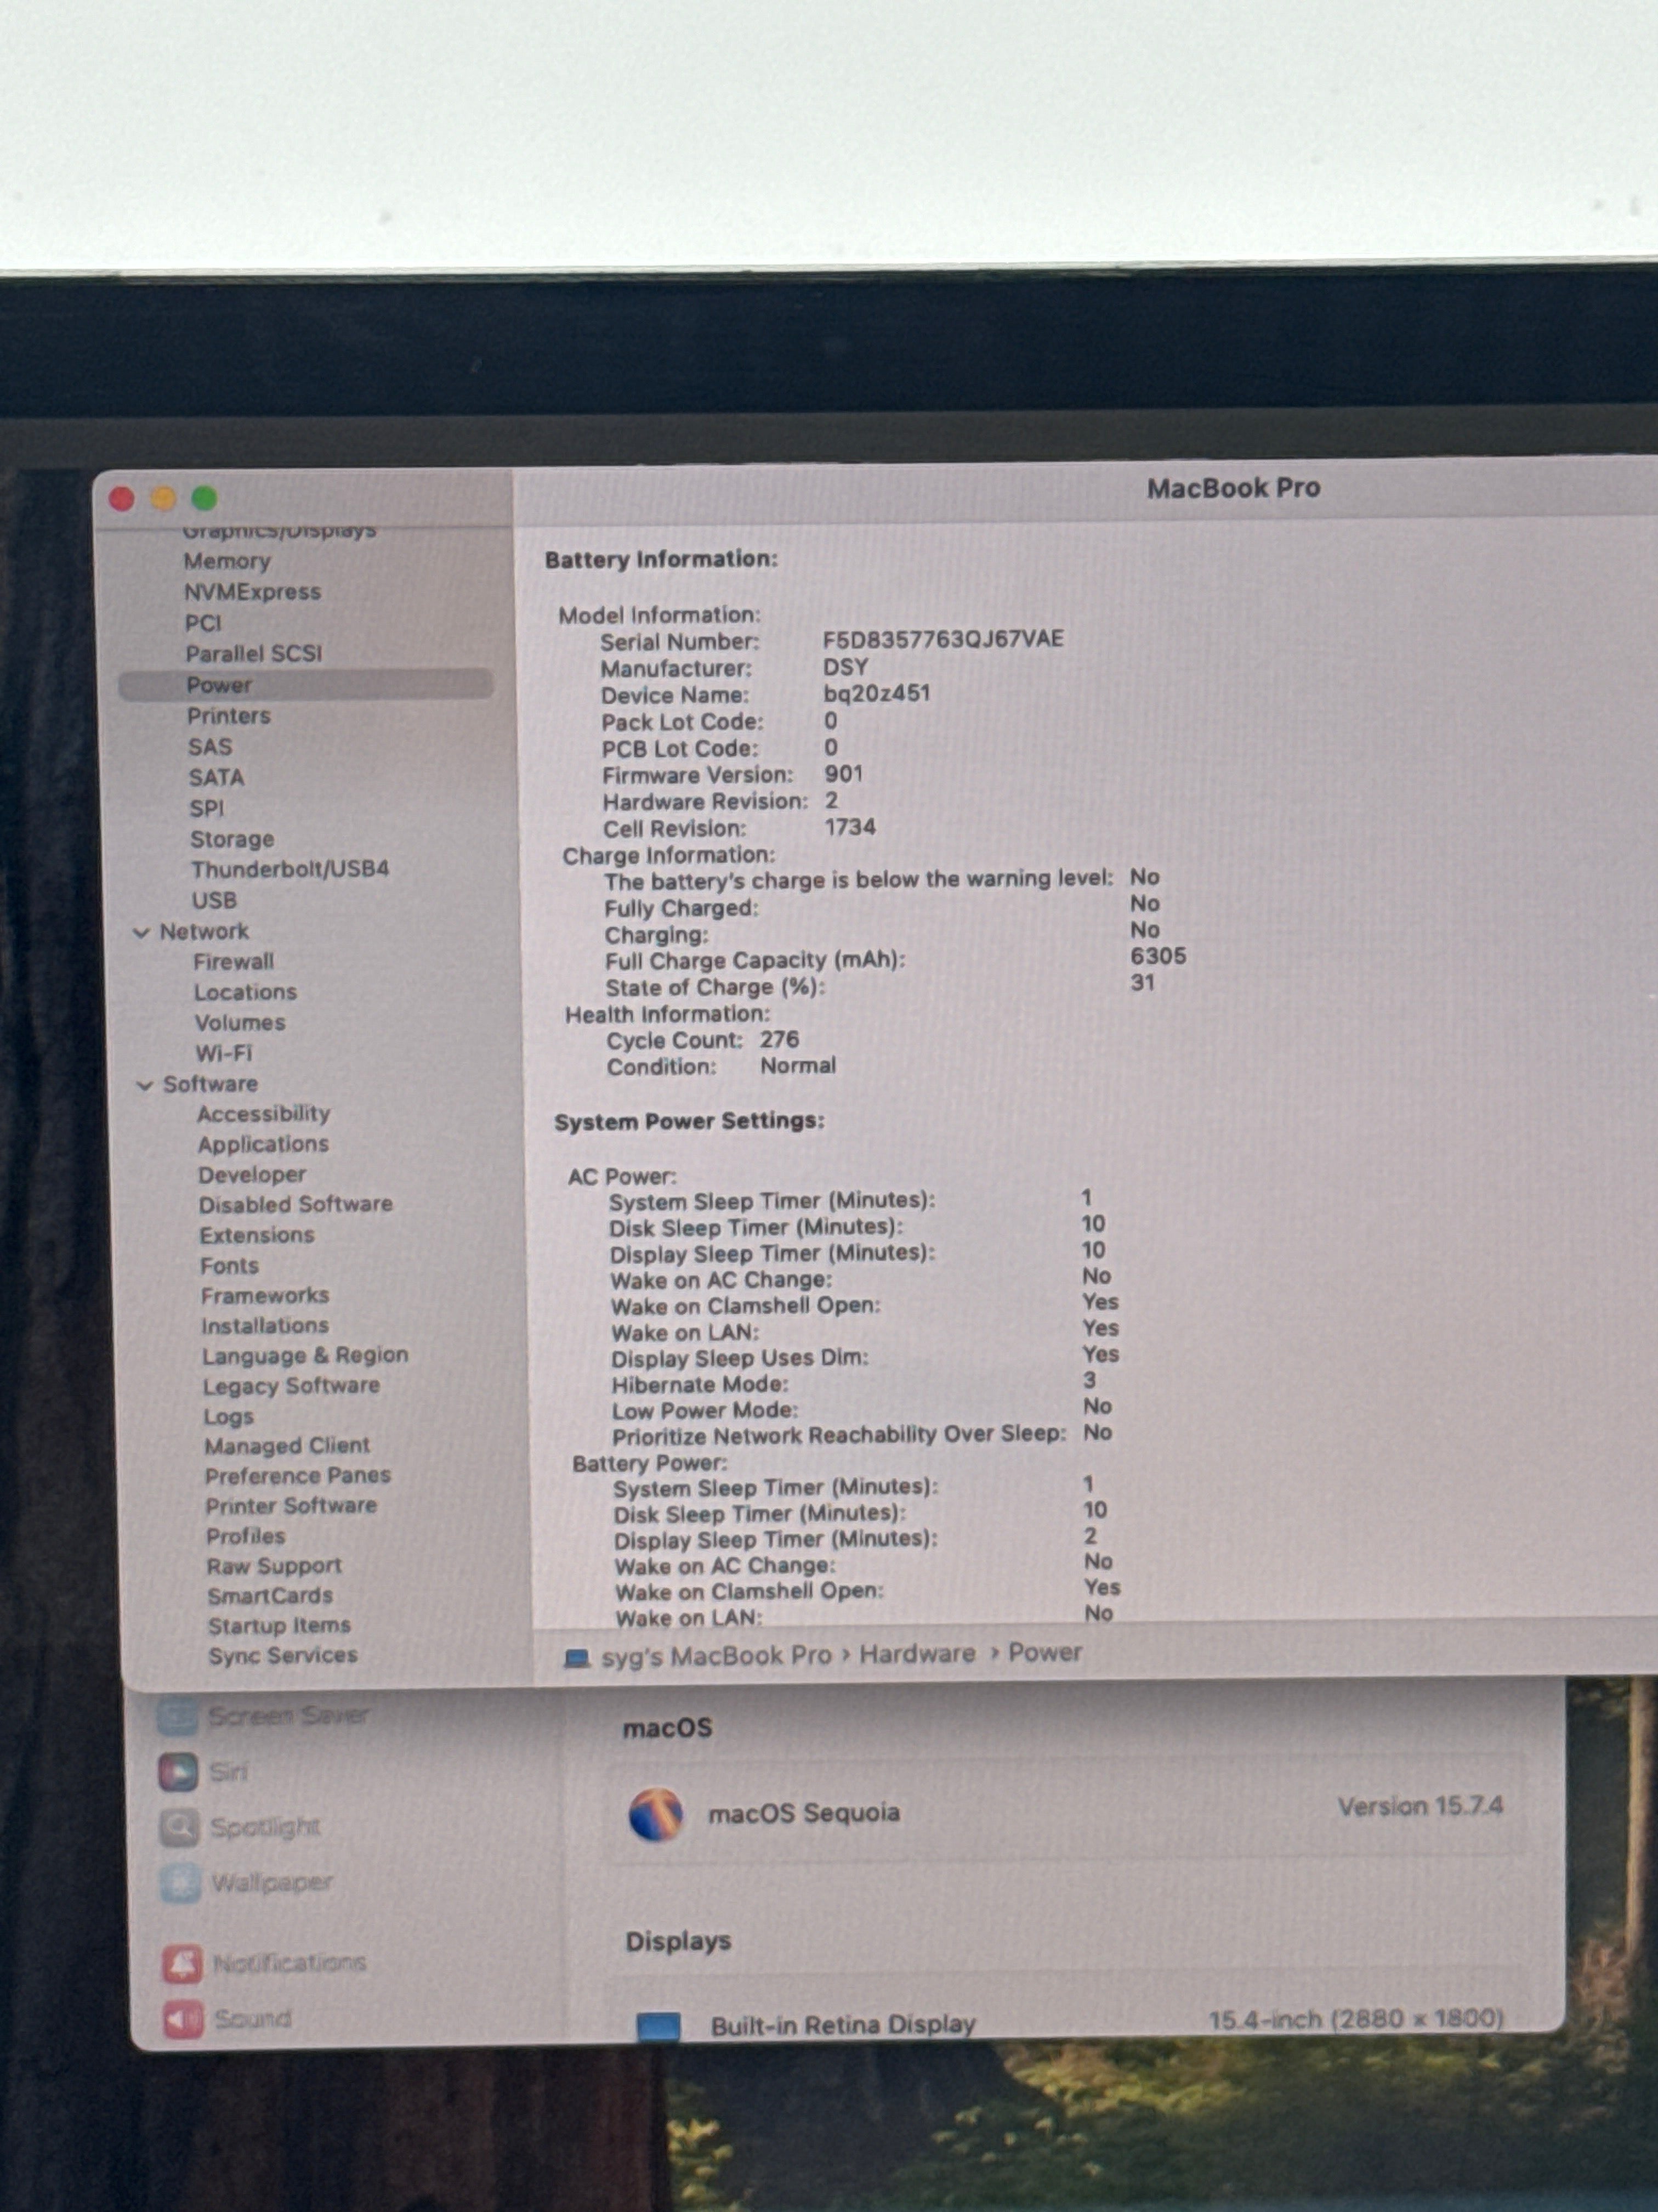
Task: Click syg's MacBook Pro breadcrumb
Action: coord(716,1656)
